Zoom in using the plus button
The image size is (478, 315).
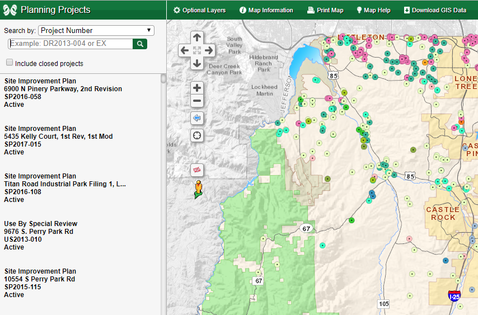coord(197,88)
